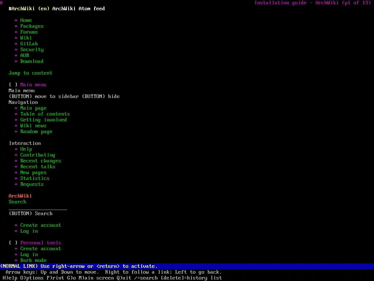Click the /=search hint in footer
The height and width of the screenshot is (281, 374).
146,278
